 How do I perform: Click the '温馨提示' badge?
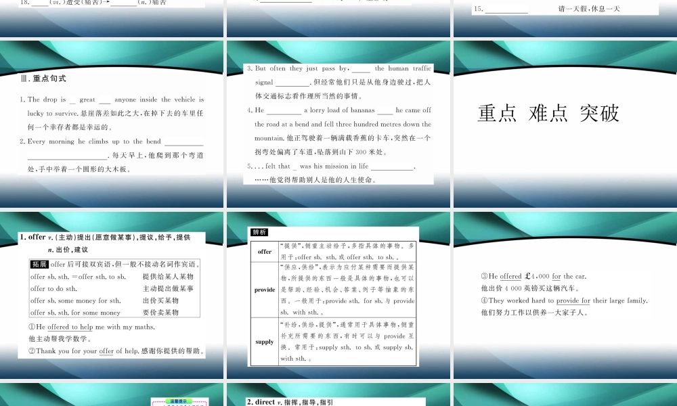179,401
